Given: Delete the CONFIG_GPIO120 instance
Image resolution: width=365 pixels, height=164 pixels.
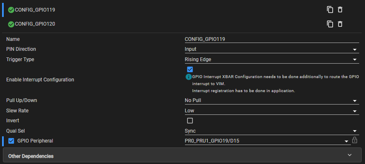Looking at the screenshot, I should point(340,24).
